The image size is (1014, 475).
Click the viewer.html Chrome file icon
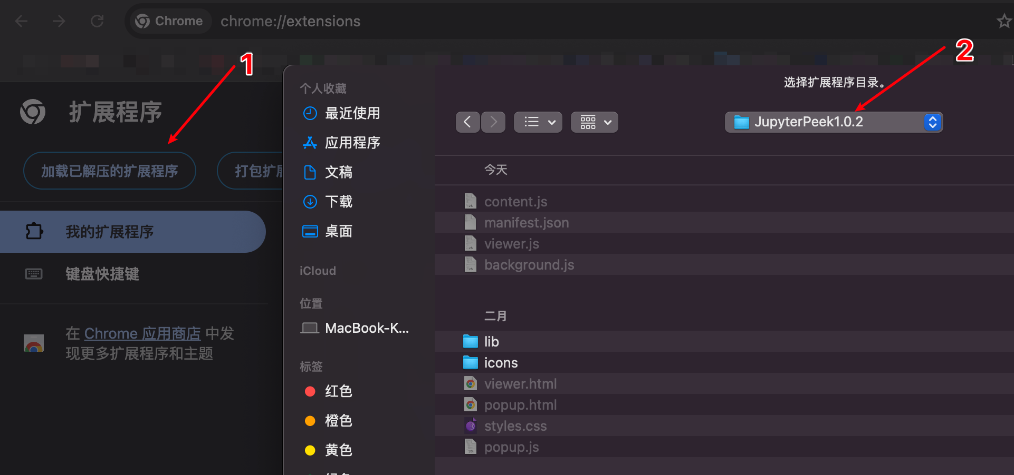pos(470,383)
